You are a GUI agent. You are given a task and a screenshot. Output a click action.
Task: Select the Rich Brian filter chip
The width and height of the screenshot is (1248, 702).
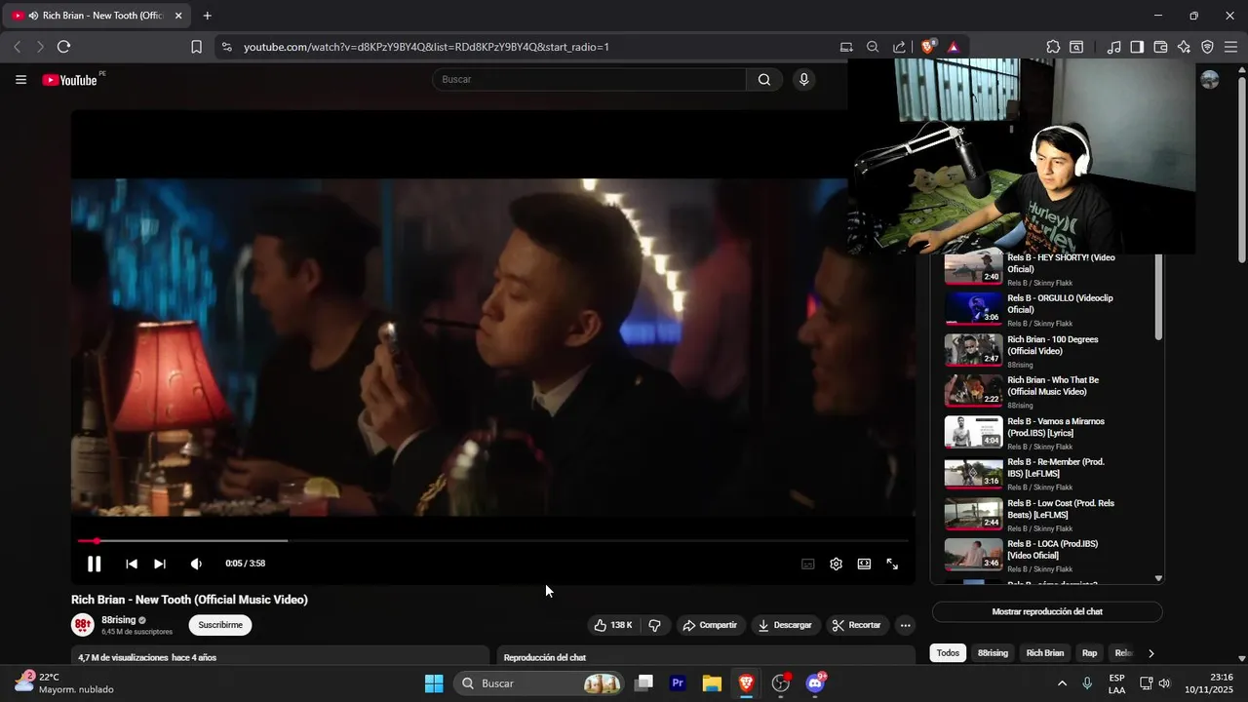click(x=1045, y=653)
